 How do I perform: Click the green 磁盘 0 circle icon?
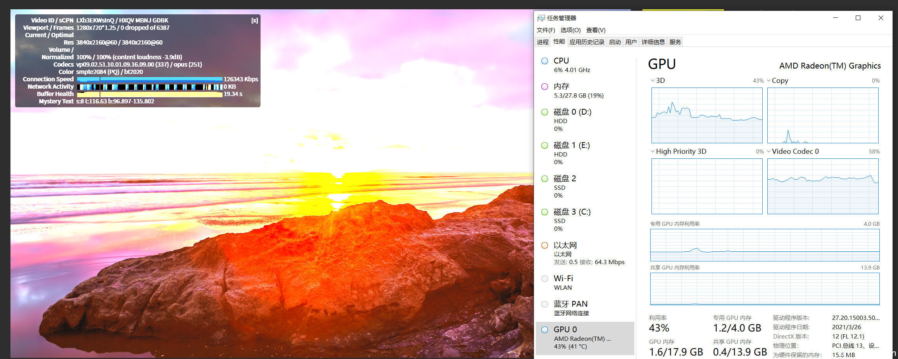click(545, 112)
